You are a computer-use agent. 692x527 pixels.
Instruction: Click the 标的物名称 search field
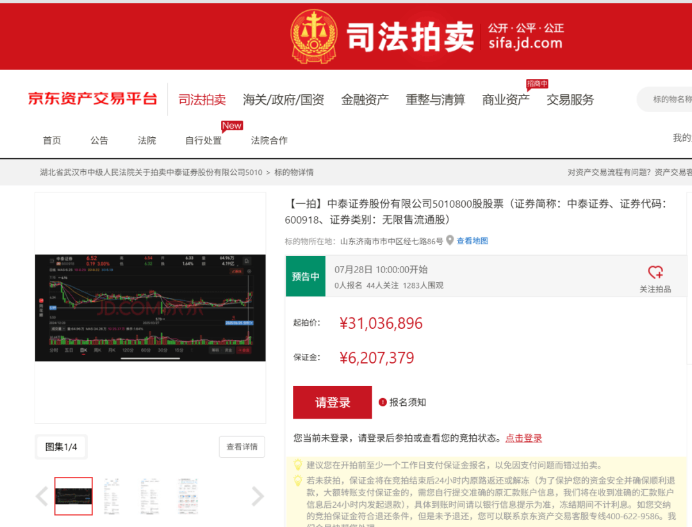(x=670, y=99)
